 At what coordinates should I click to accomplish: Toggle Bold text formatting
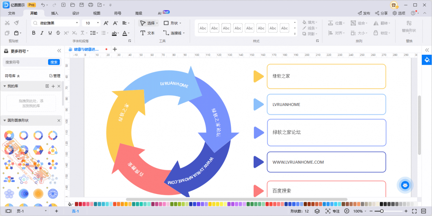click(34, 33)
